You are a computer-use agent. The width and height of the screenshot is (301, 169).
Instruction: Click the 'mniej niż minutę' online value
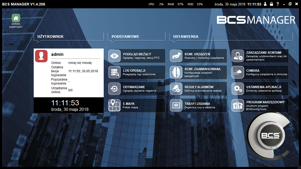tap(80, 63)
